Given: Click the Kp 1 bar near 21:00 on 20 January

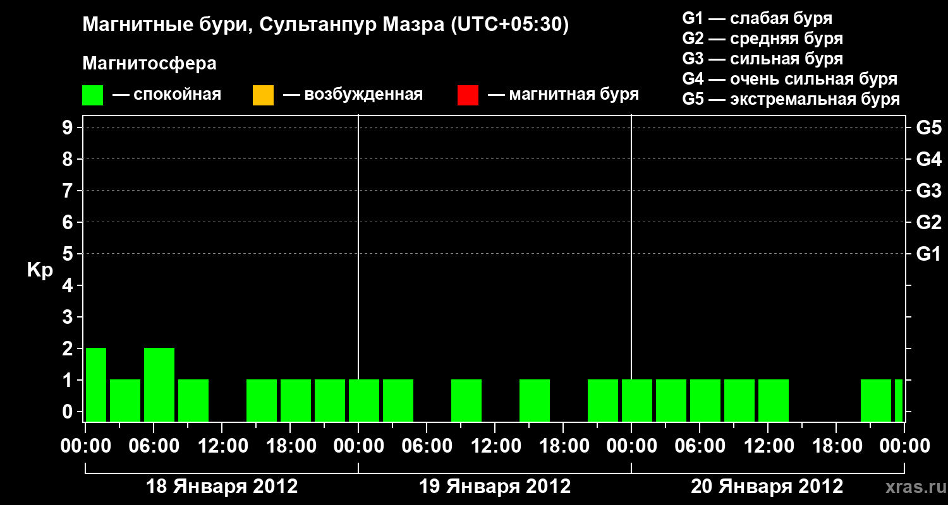Looking at the screenshot, I should (876, 400).
